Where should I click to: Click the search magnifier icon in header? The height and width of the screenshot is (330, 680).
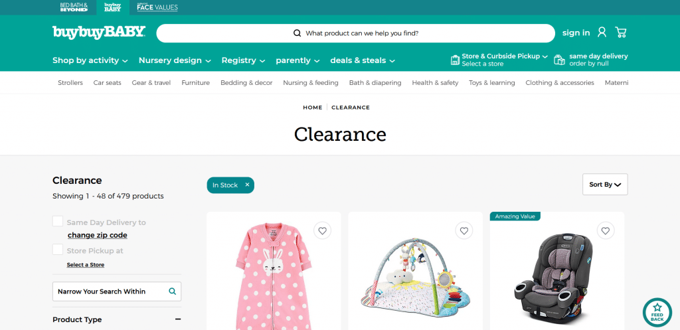297,33
